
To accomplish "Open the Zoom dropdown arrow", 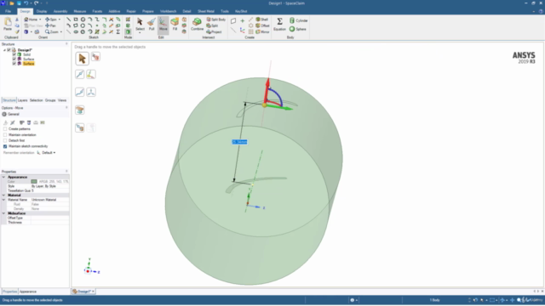I will pos(61,32).
